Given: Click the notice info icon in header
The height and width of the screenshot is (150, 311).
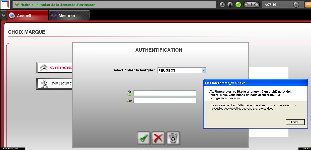Looking at the screenshot, I should tap(17, 4).
